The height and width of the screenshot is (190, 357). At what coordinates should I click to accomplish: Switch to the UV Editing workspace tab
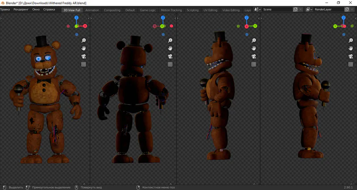[x=210, y=10]
